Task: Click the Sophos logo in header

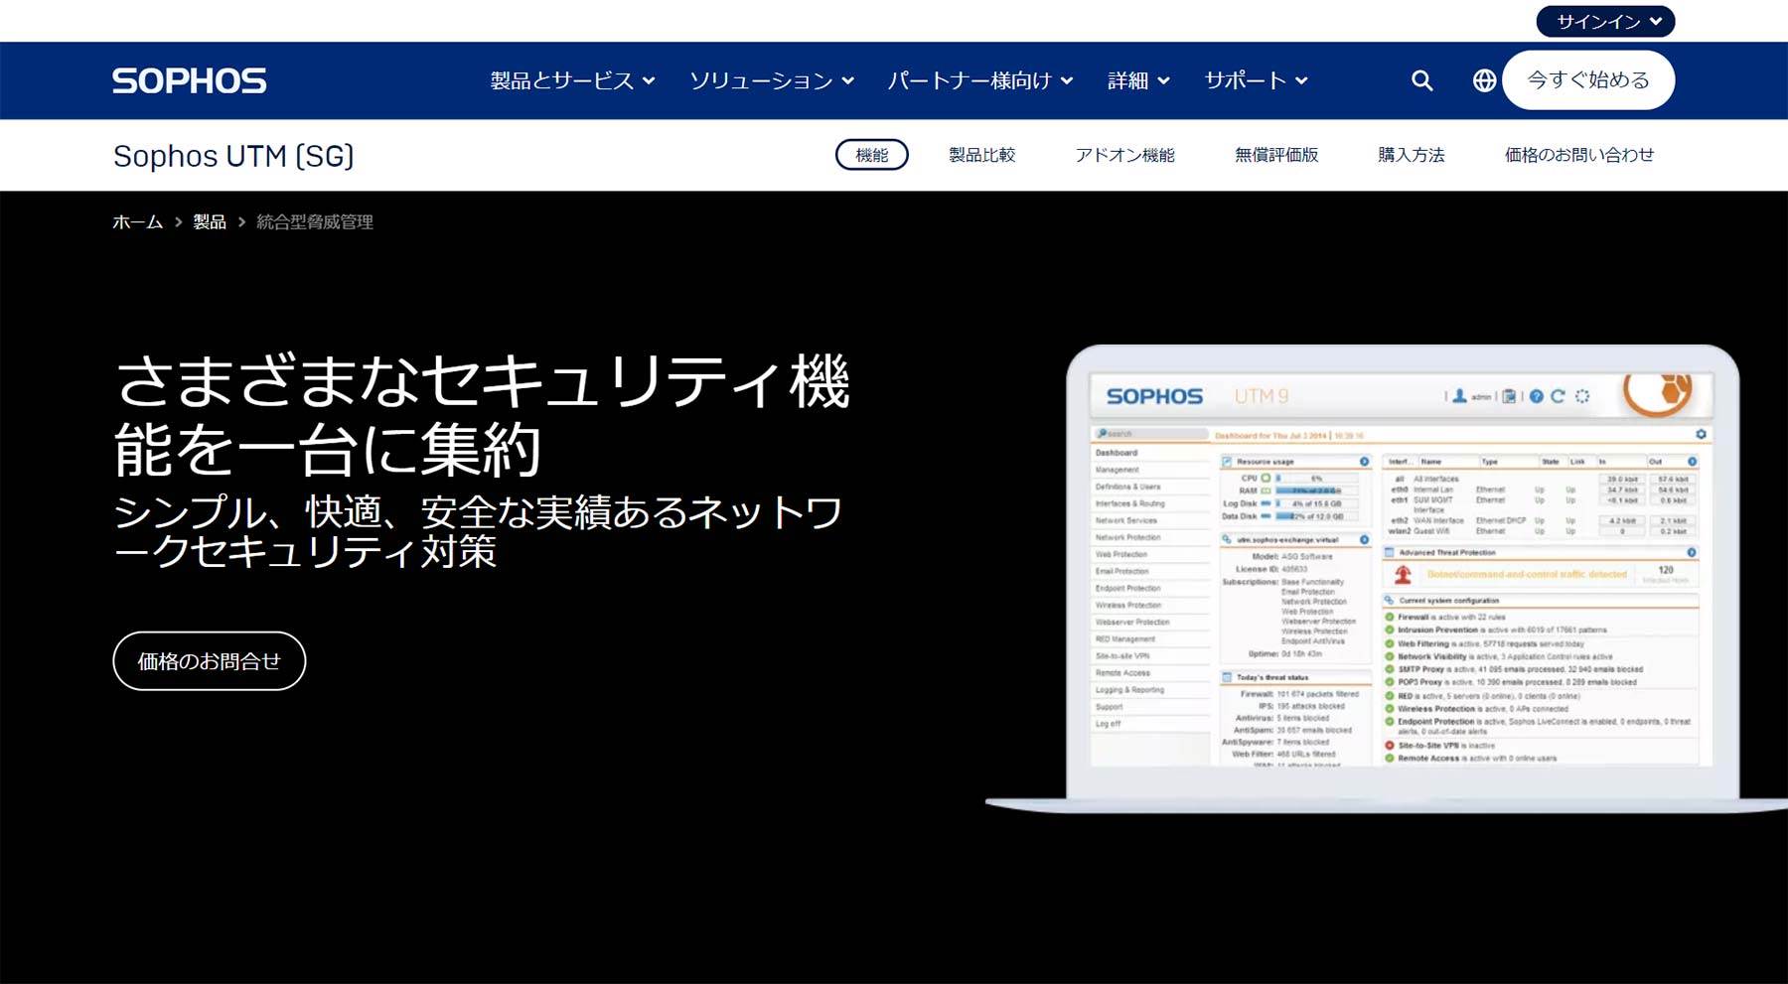Action: [189, 80]
